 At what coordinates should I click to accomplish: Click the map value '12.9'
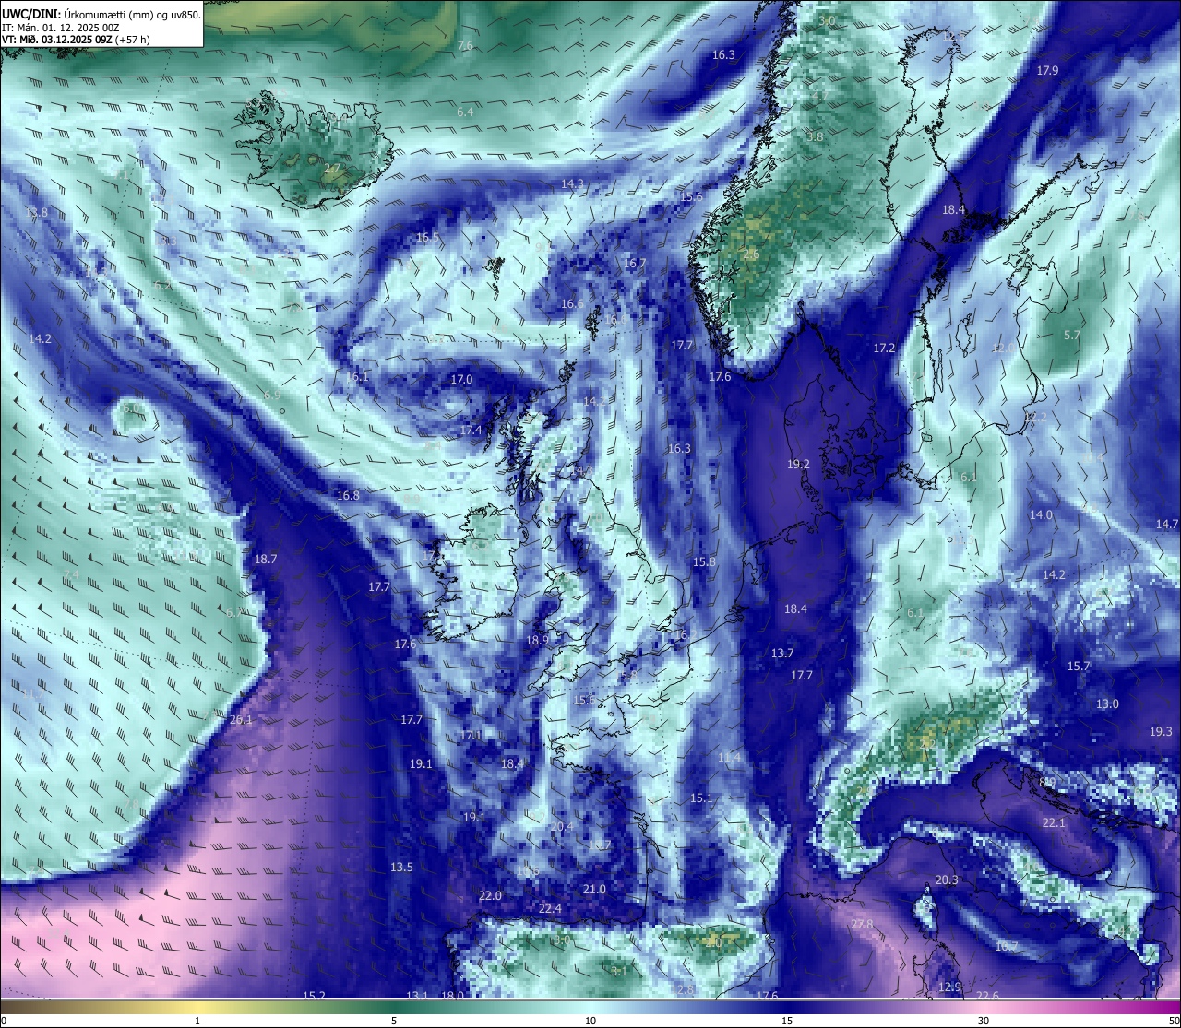949,987
